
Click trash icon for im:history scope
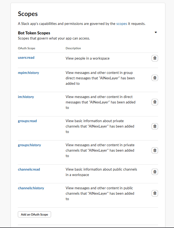(x=155, y=102)
